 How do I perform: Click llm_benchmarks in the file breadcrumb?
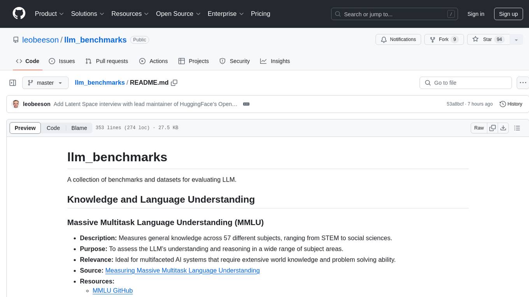click(100, 82)
